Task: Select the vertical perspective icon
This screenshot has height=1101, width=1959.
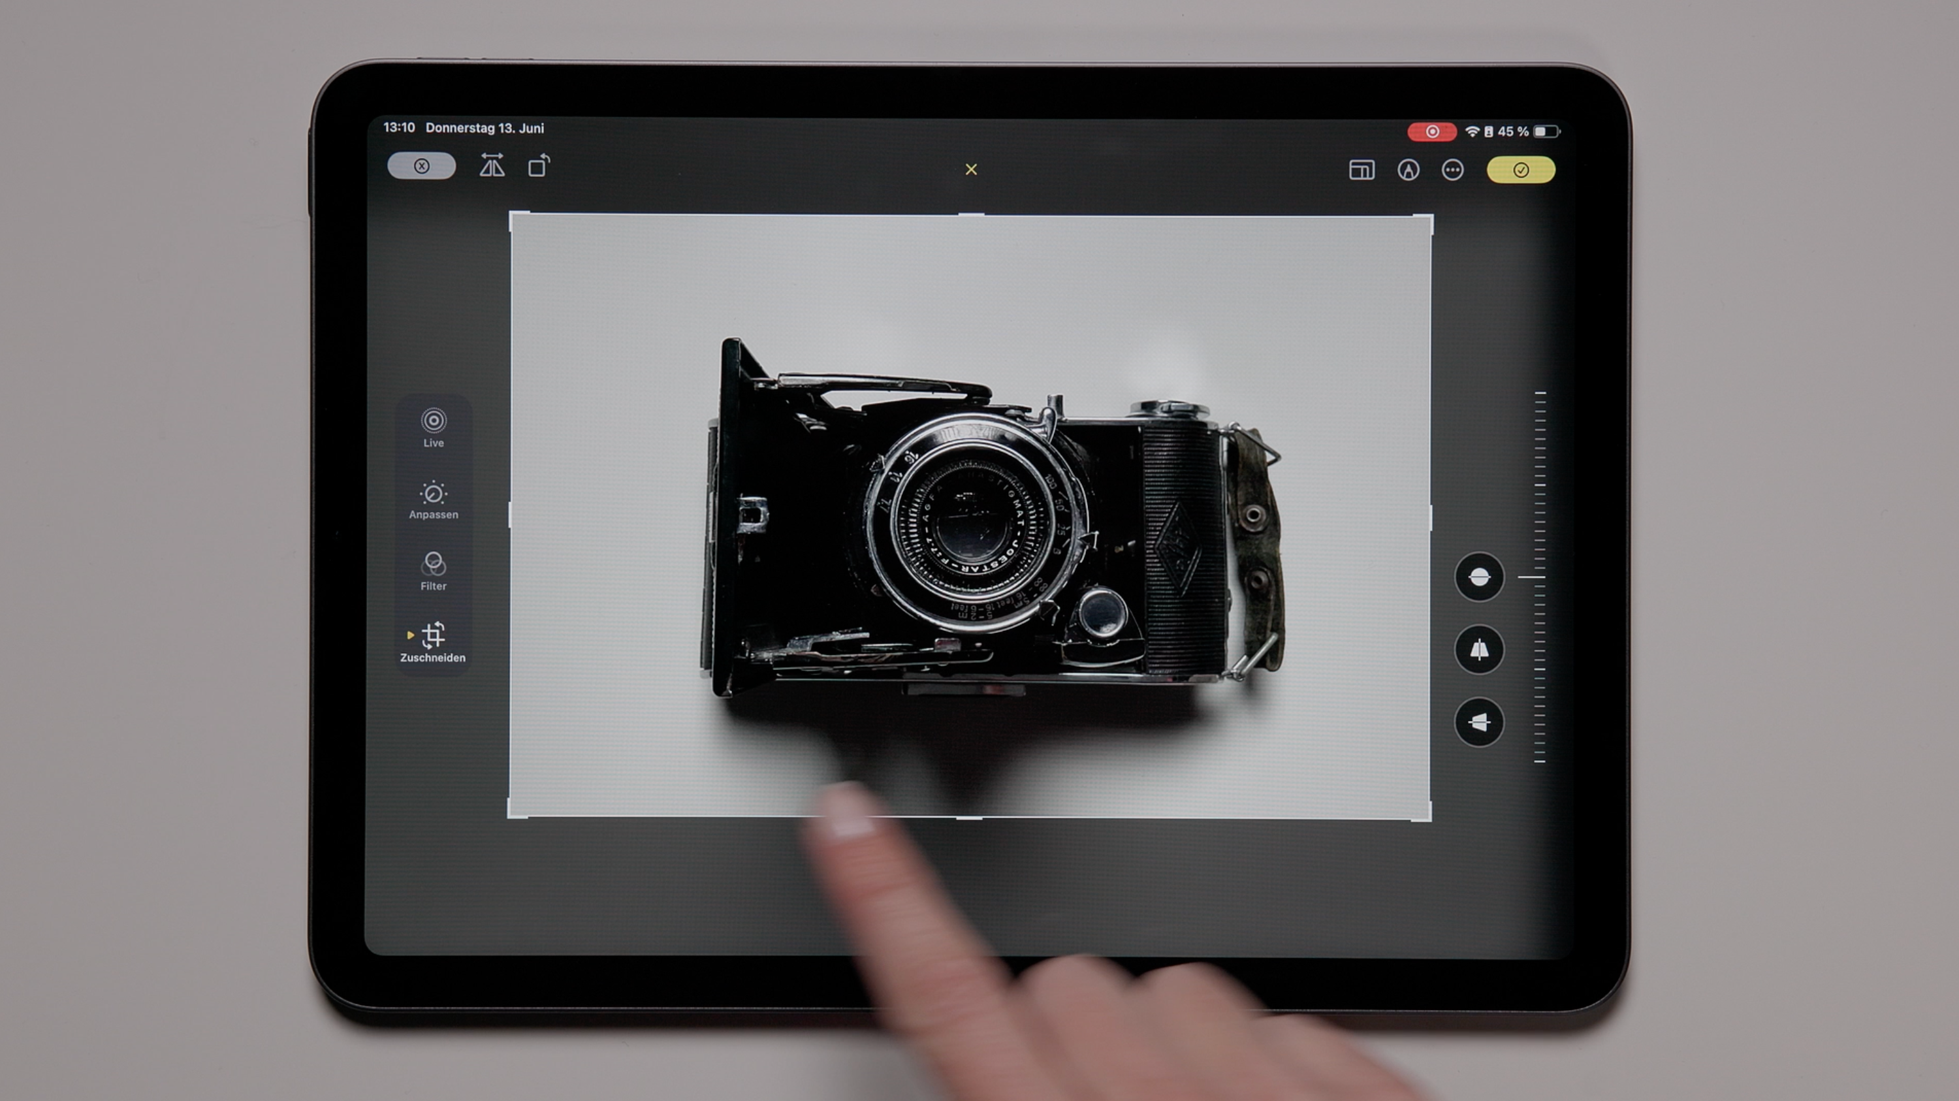Action: (x=1478, y=649)
